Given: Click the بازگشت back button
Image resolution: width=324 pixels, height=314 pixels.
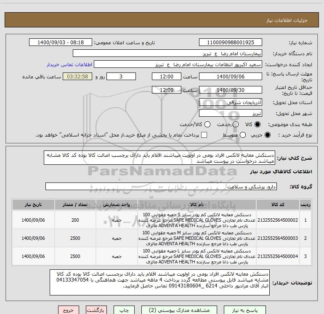Looking at the screenshot, I should tap(96, 310).
